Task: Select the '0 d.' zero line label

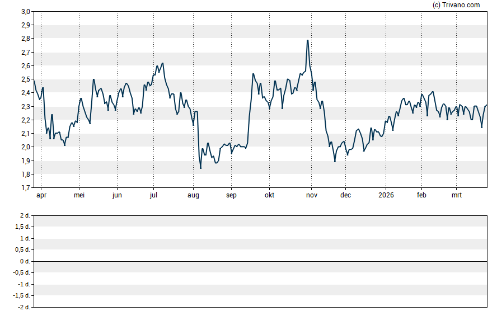Action: (x=24, y=262)
